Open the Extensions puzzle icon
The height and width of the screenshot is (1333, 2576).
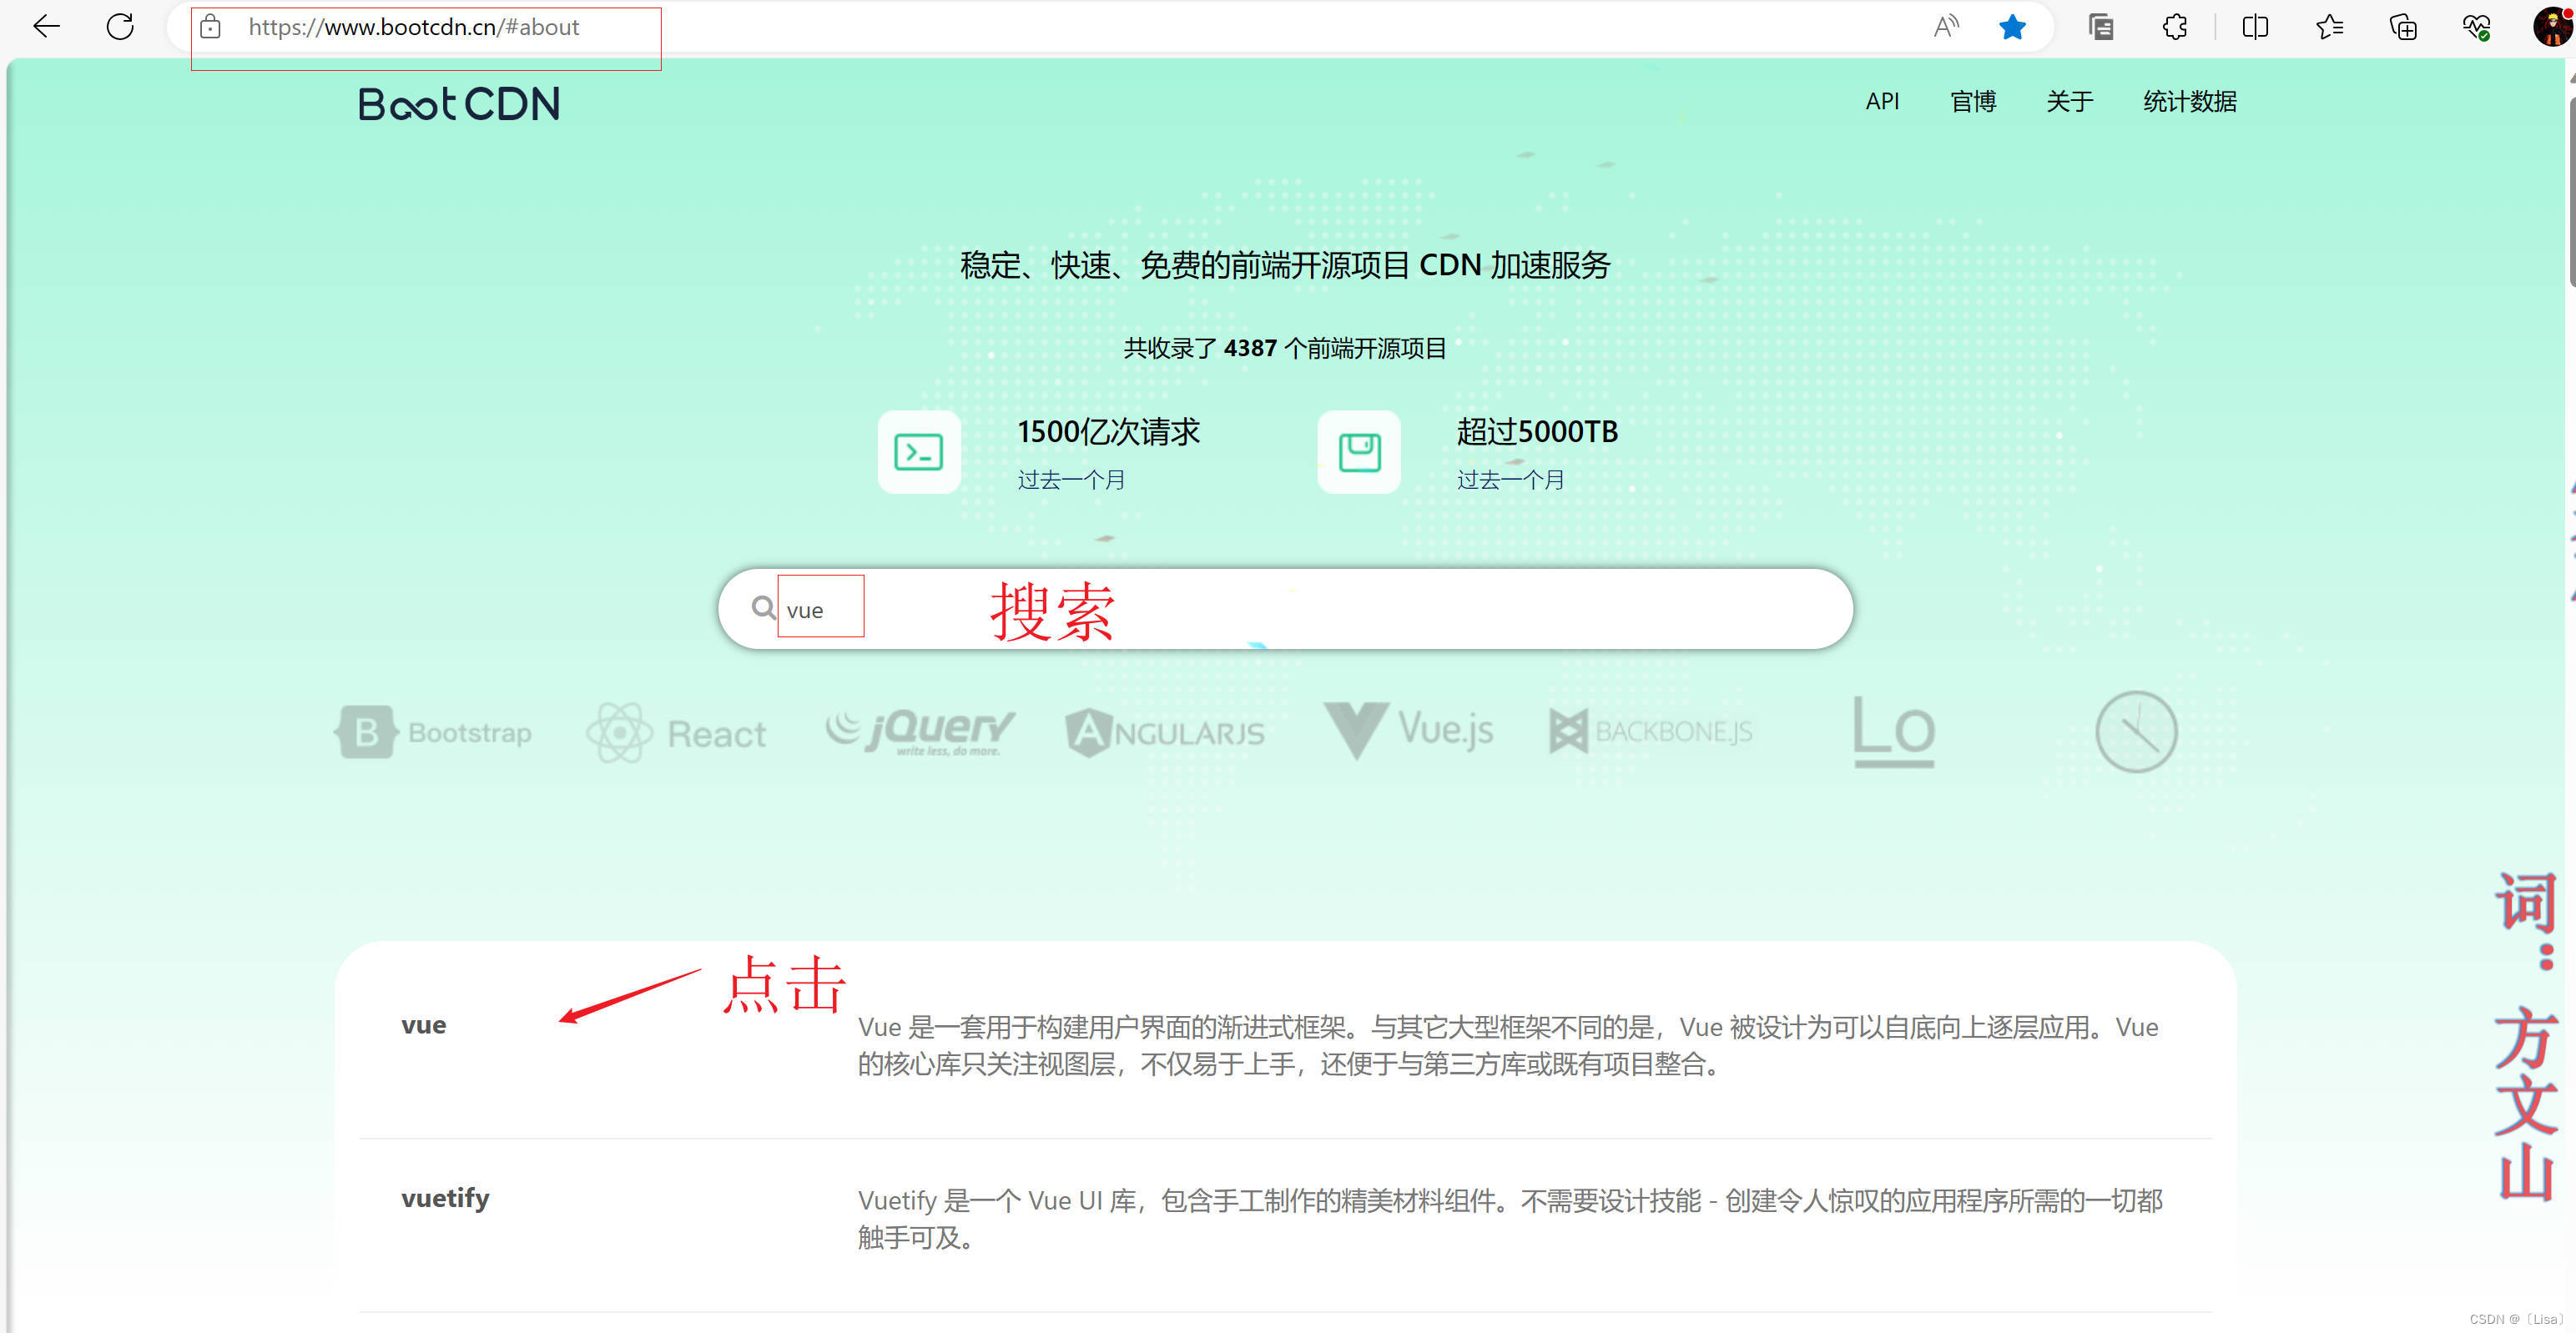tap(2175, 27)
